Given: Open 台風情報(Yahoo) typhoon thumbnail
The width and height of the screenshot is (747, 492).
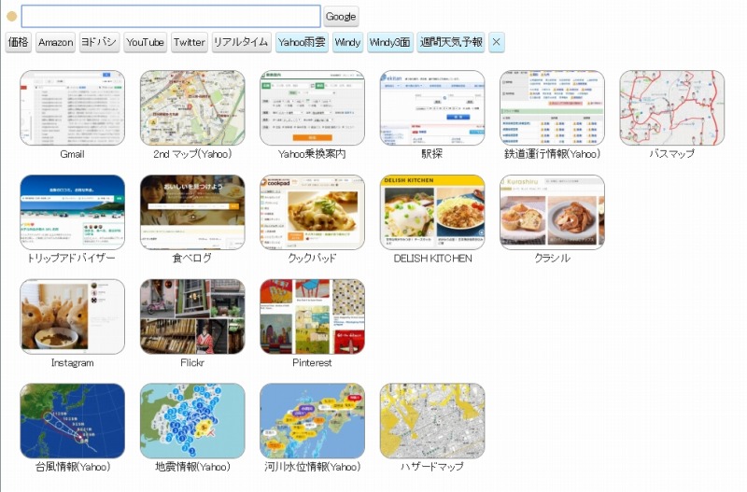Looking at the screenshot, I should [x=73, y=421].
